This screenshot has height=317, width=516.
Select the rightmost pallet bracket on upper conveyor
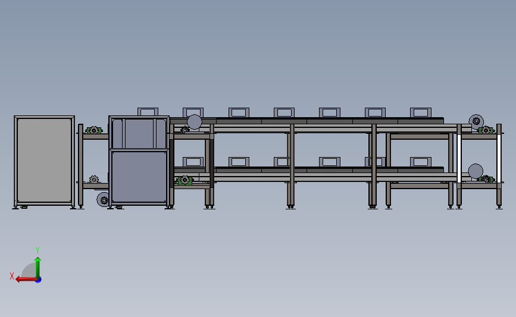tap(421, 112)
